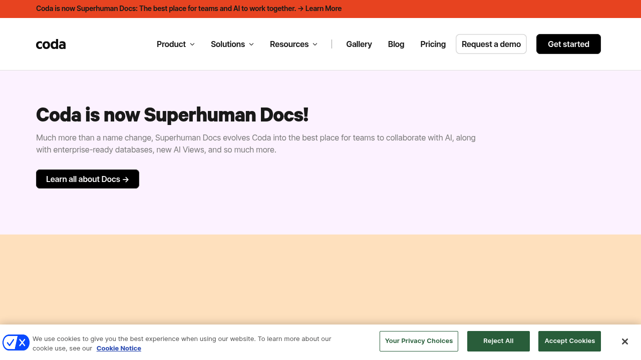Image resolution: width=641 pixels, height=360 pixels.
Task: Click Request a demo button
Action: [x=491, y=44]
